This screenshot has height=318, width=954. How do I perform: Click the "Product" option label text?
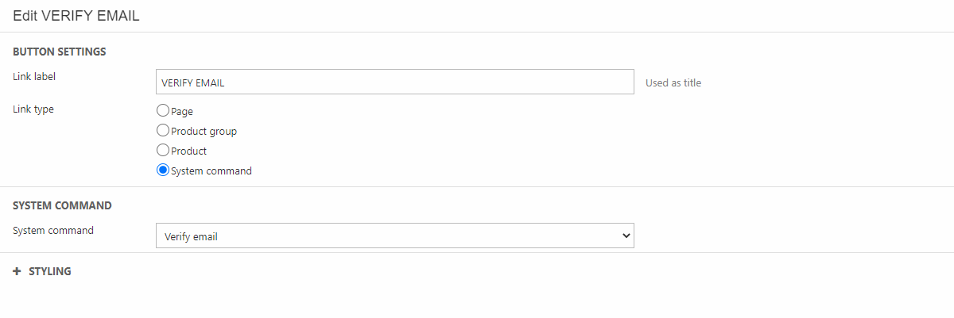tap(188, 151)
